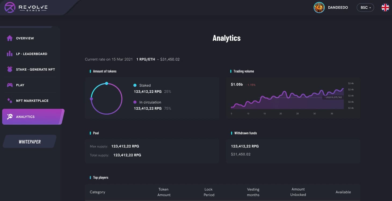Select the donut chart in Amount of tokens
The image size is (392, 201).
click(106, 99)
